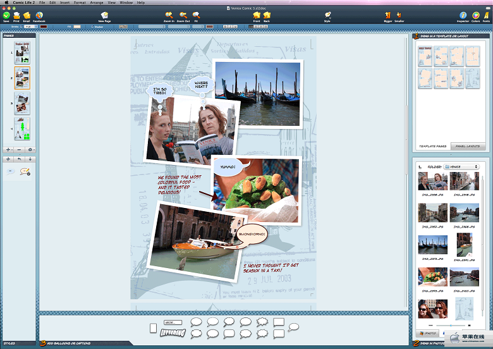Click the Print toolbar icon
493x349 pixels.
coord(16,15)
